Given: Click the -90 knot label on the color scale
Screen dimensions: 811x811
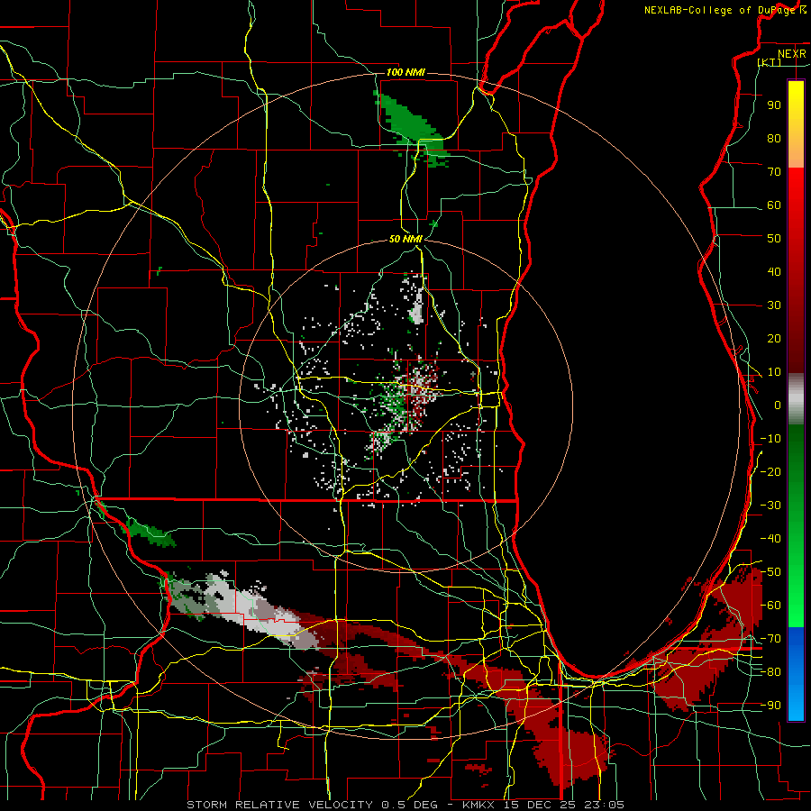Looking at the screenshot, I should tap(770, 705).
